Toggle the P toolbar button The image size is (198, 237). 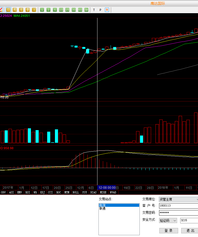click(x=100, y=10)
